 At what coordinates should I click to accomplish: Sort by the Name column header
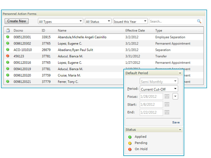[62, 31]
